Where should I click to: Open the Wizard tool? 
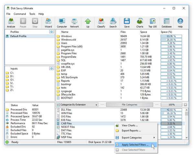48,22
